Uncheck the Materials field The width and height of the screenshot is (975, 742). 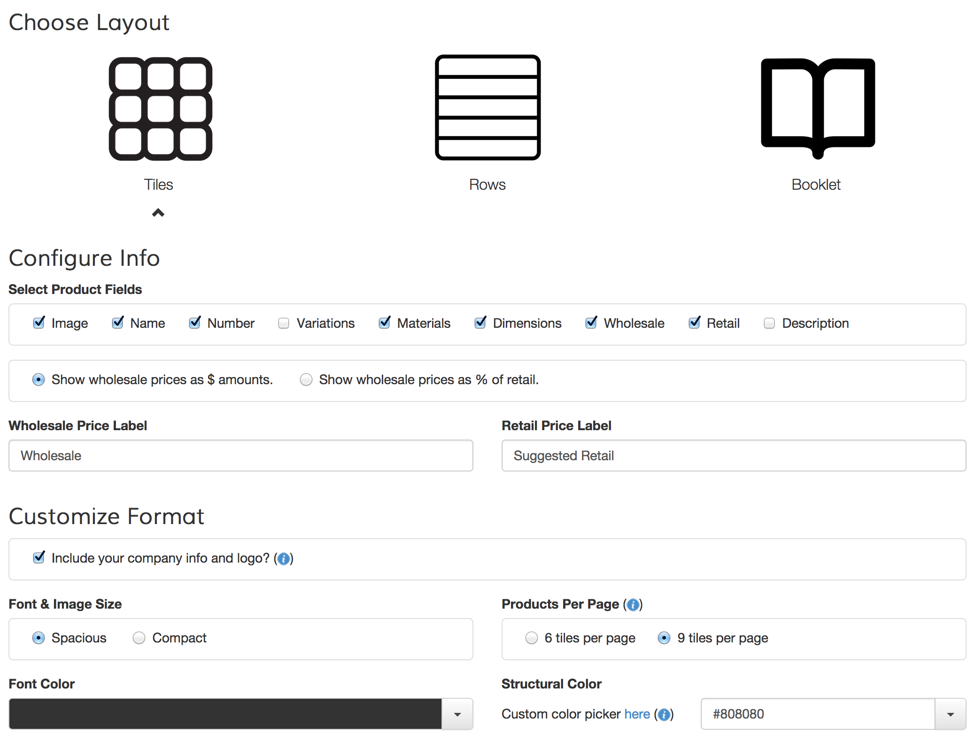pyautogui.click(x=385, y=323)
